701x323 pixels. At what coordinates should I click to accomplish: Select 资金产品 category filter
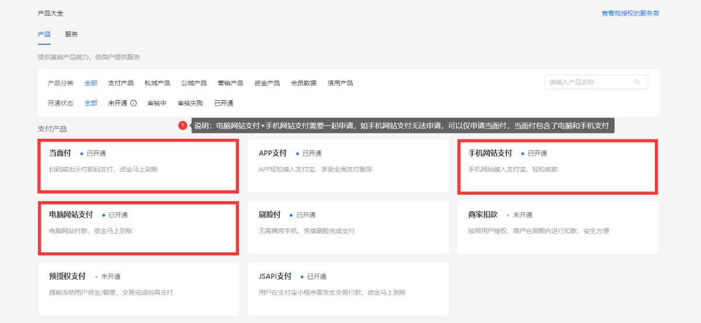[x=267, y=83]
